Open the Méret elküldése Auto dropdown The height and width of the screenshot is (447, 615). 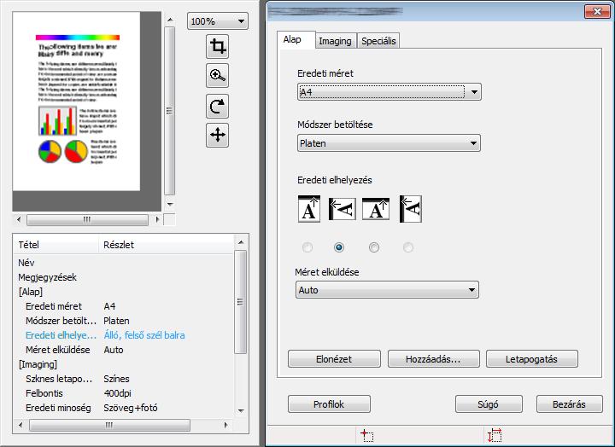387,290
